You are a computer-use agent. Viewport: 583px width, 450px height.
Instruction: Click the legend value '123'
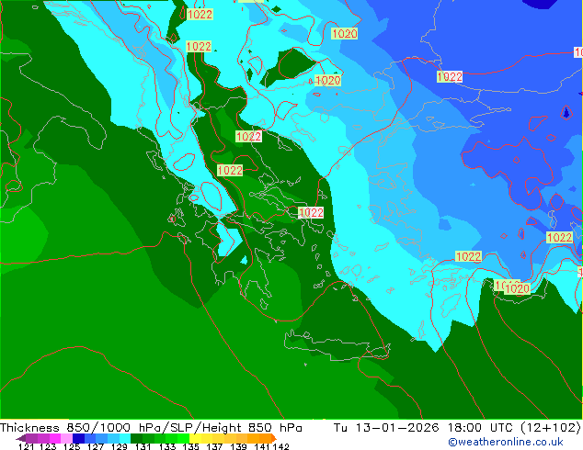click(48, 446)
